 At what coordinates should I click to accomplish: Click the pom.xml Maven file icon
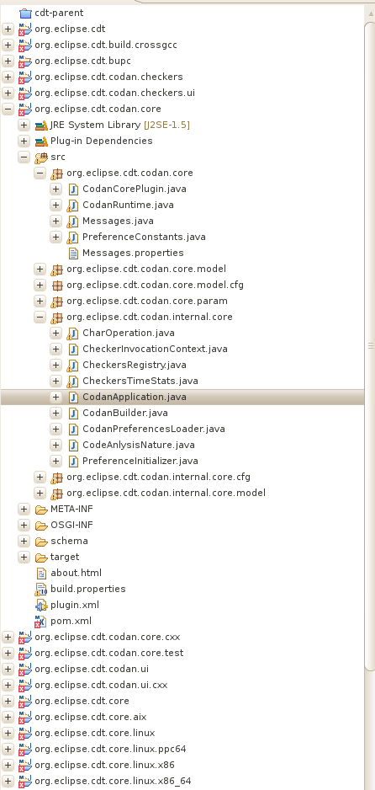(x=40, y=622)
